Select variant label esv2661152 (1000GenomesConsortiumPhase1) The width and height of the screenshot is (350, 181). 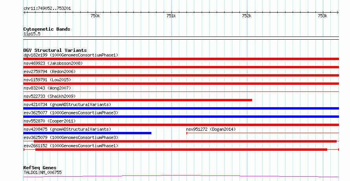point(71,146)
